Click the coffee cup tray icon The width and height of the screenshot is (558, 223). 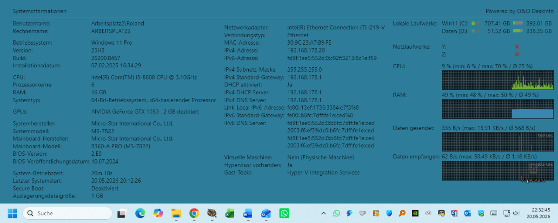tap(363, 213)
